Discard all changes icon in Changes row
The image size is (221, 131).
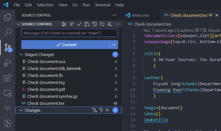(x=101, y=110)
